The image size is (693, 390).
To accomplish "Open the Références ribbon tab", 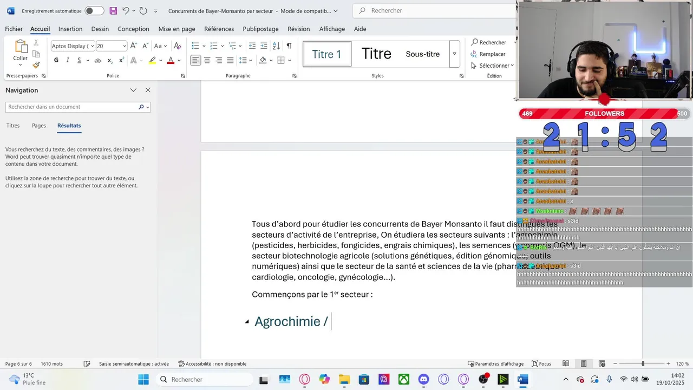I will click(x=219, y=29).
